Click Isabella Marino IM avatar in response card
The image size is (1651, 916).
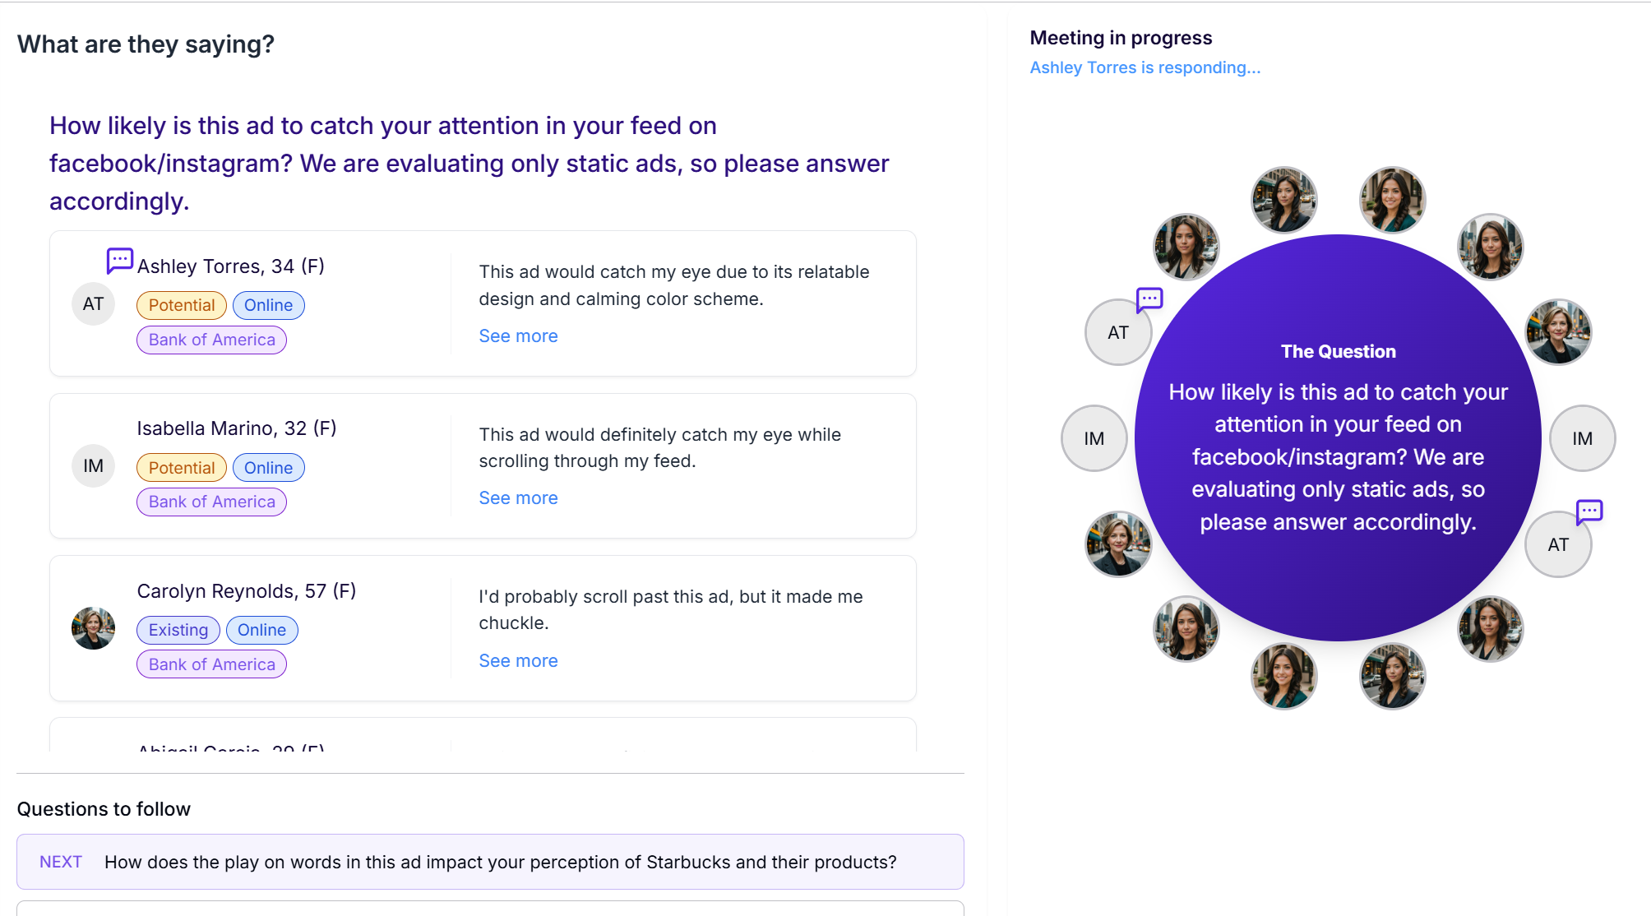(x=94, y=466)
